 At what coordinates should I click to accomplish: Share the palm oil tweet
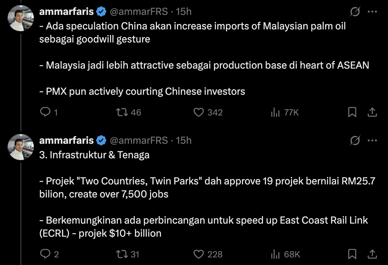(372, 113)
